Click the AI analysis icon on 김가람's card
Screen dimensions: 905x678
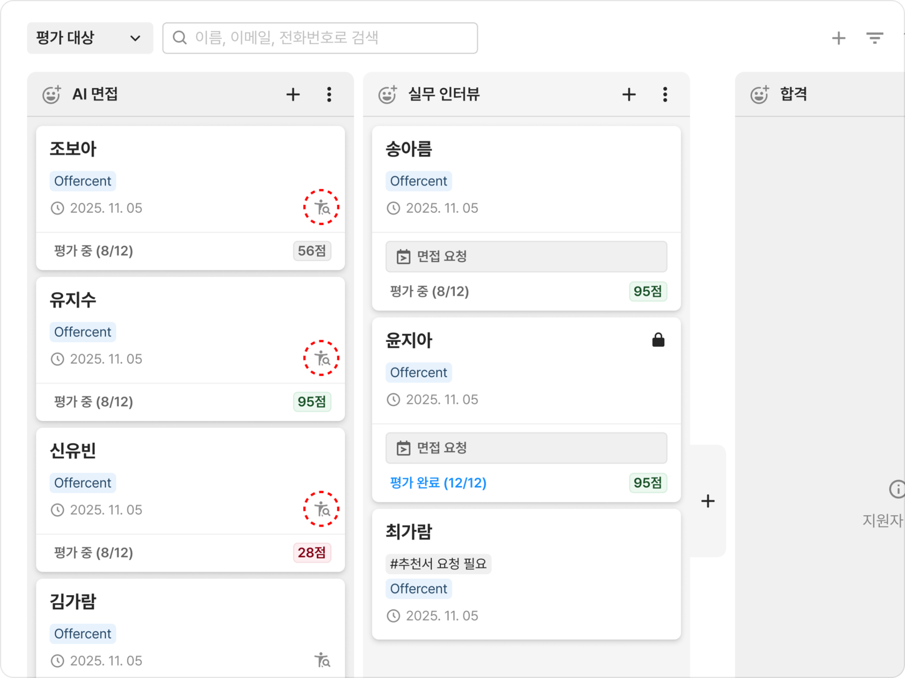click(x=322, y=660)
